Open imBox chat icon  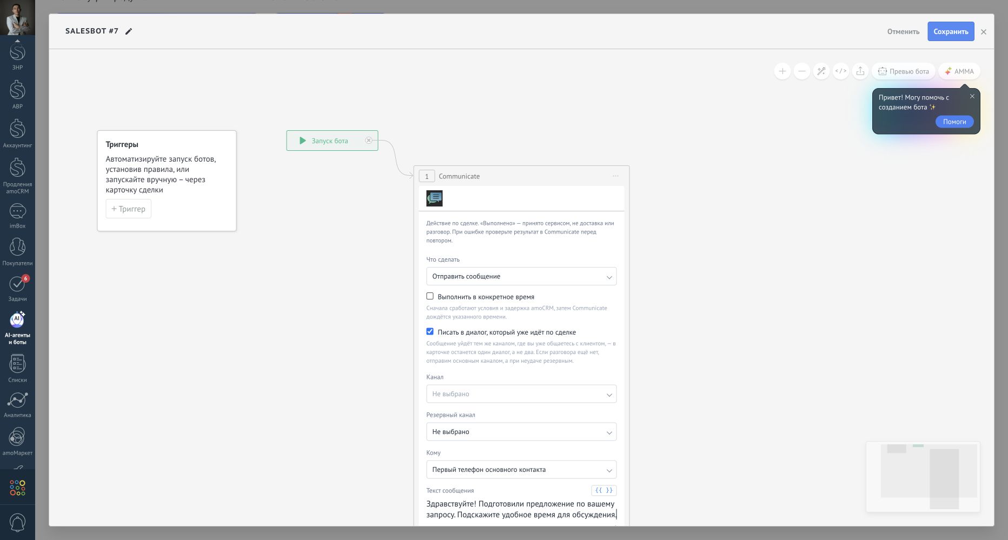[17, 216]
